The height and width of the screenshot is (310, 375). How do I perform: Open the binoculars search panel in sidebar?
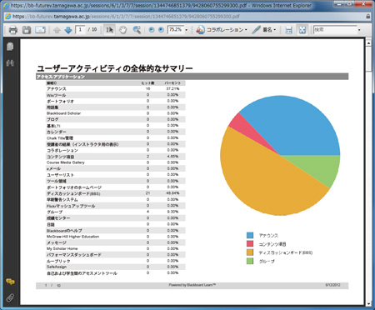point(10,62)
